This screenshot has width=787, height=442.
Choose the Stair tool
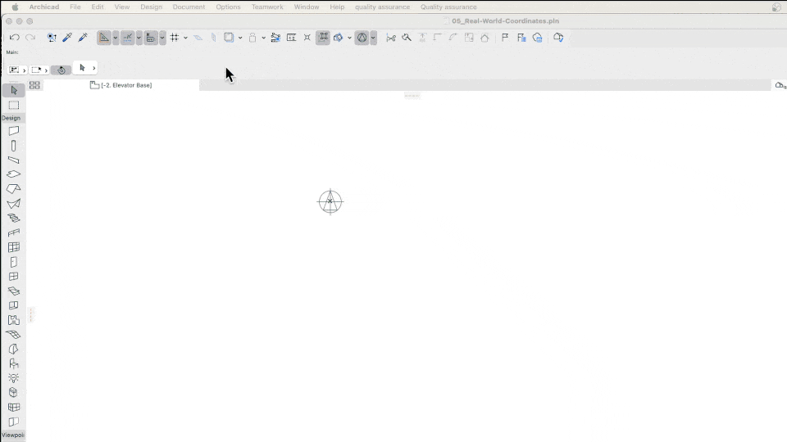click(14, 218)
